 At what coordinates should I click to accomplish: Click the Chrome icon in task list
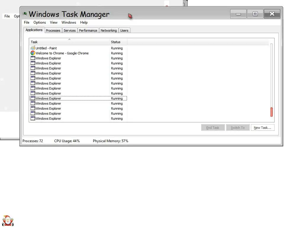33,53
